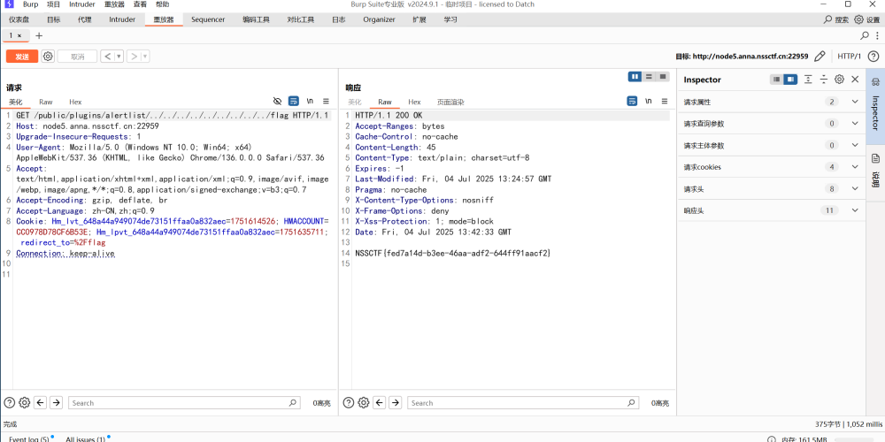Select top-bottom split layout button
Screen dimensions: 885x442
(x=649, y=76)
